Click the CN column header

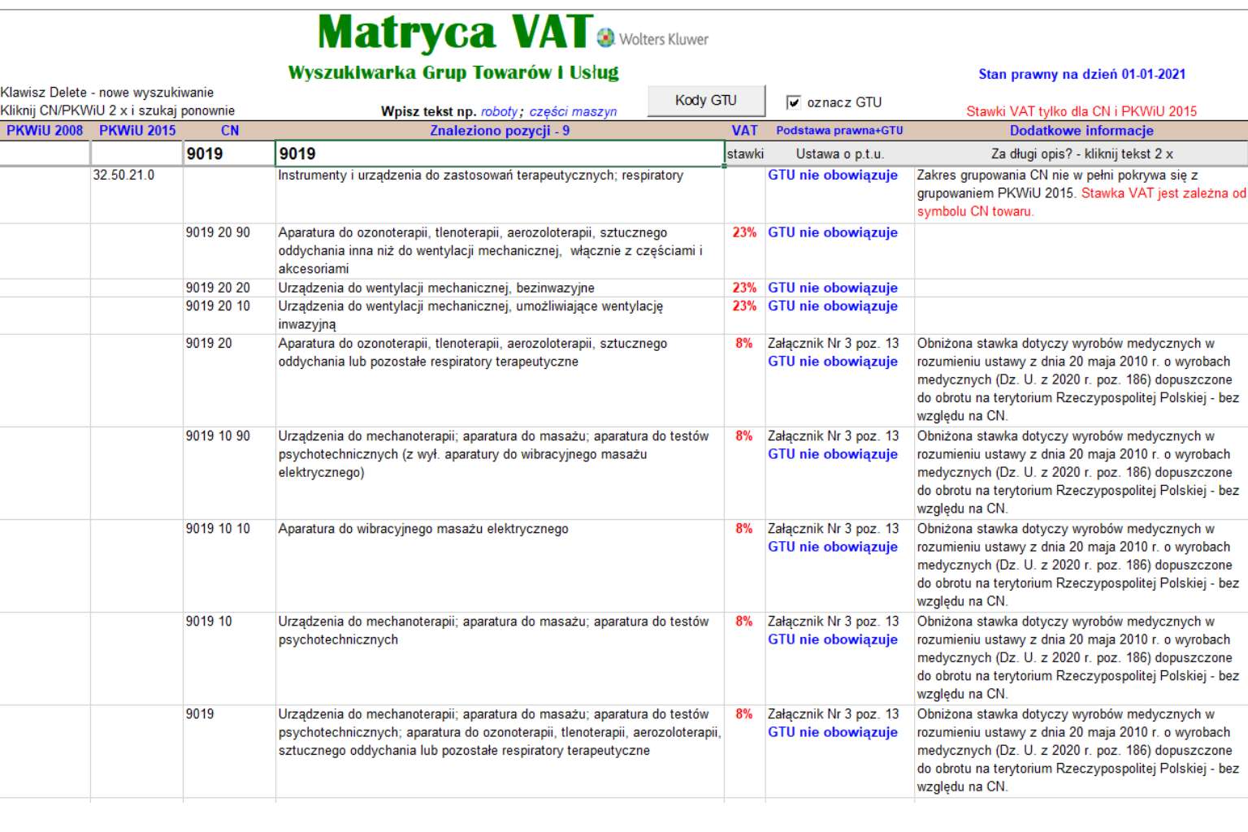click(x=230, y=131)
